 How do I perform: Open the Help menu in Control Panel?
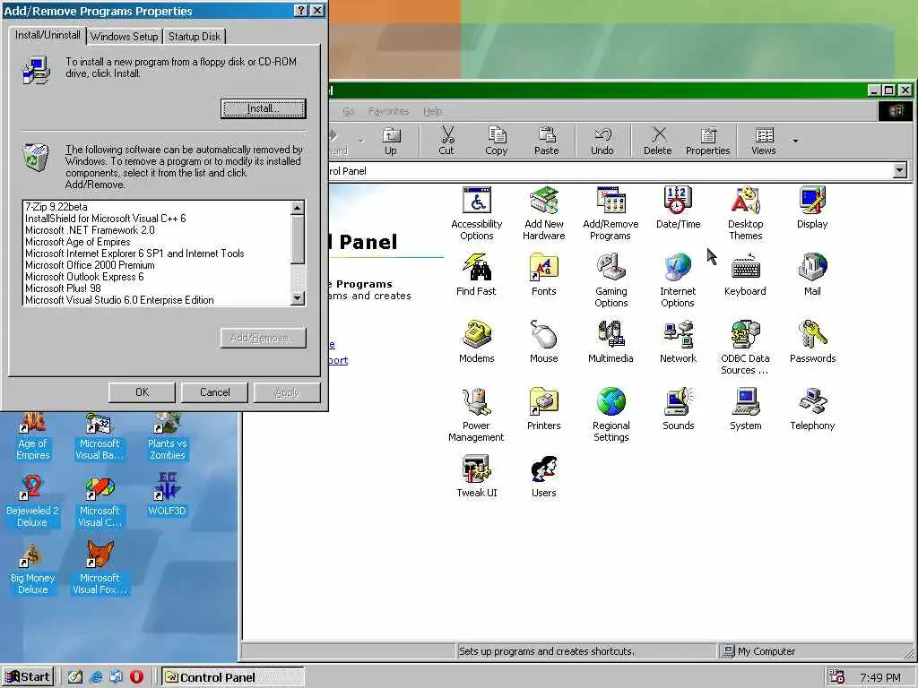pos(433,111)
